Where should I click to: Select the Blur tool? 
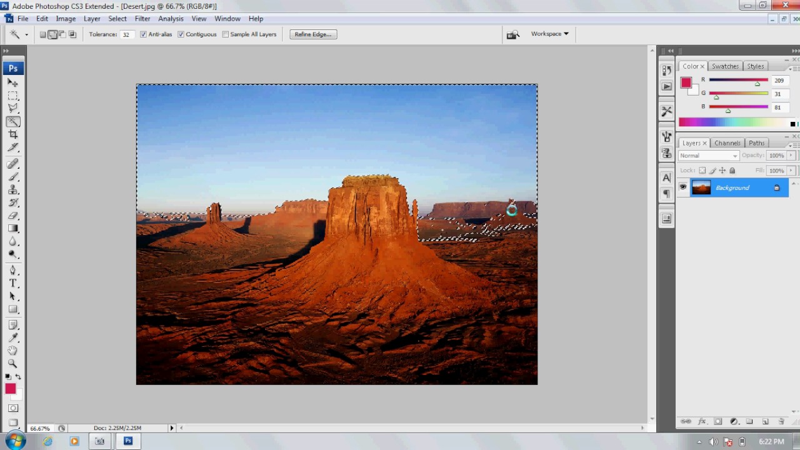pos(13,242)
